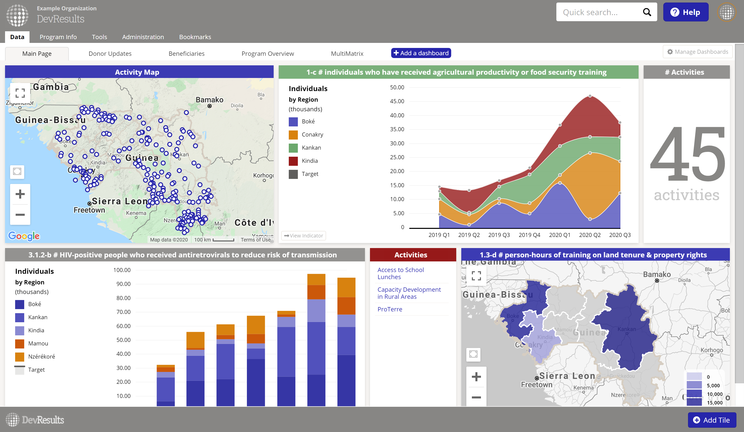
Task: Toggle Kindia series in the area chart legend
Action: click(309, 161)
